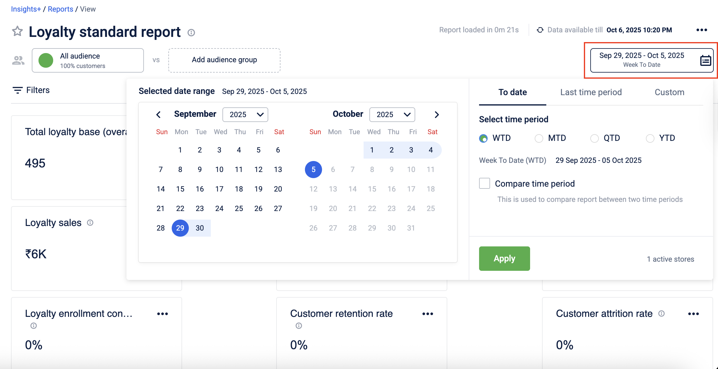Enable the Compare time period checkbox

484,184
